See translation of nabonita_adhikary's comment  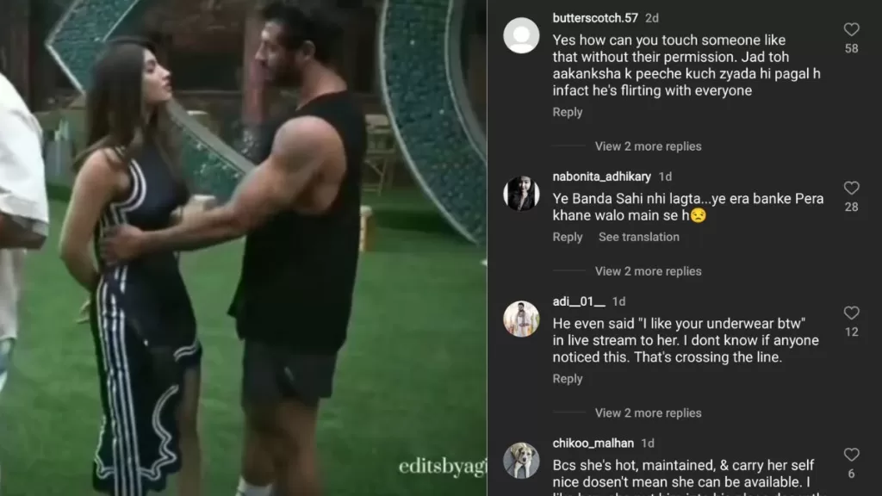(x=638, y=237)
